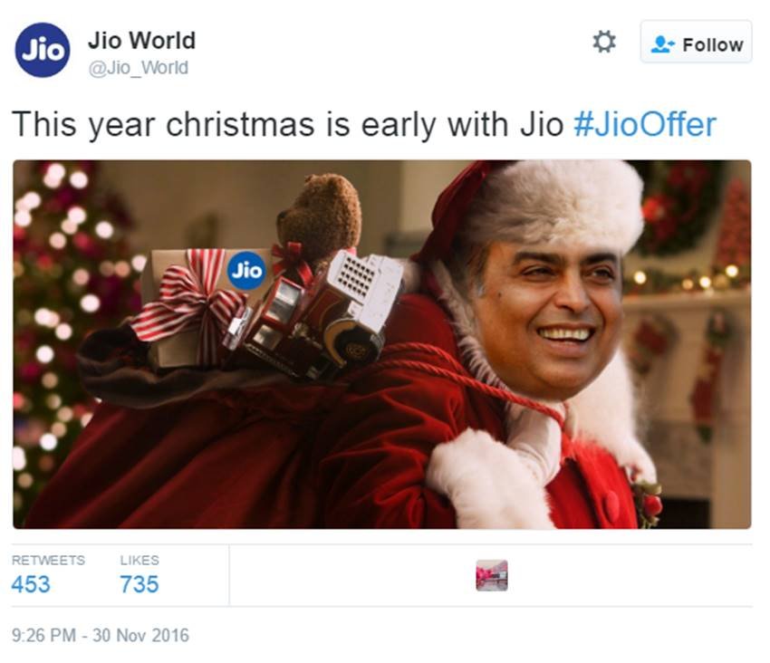Click the blue Jio logo on the gift box
This screenshot has height=663, width=770.
click(246, 271)
